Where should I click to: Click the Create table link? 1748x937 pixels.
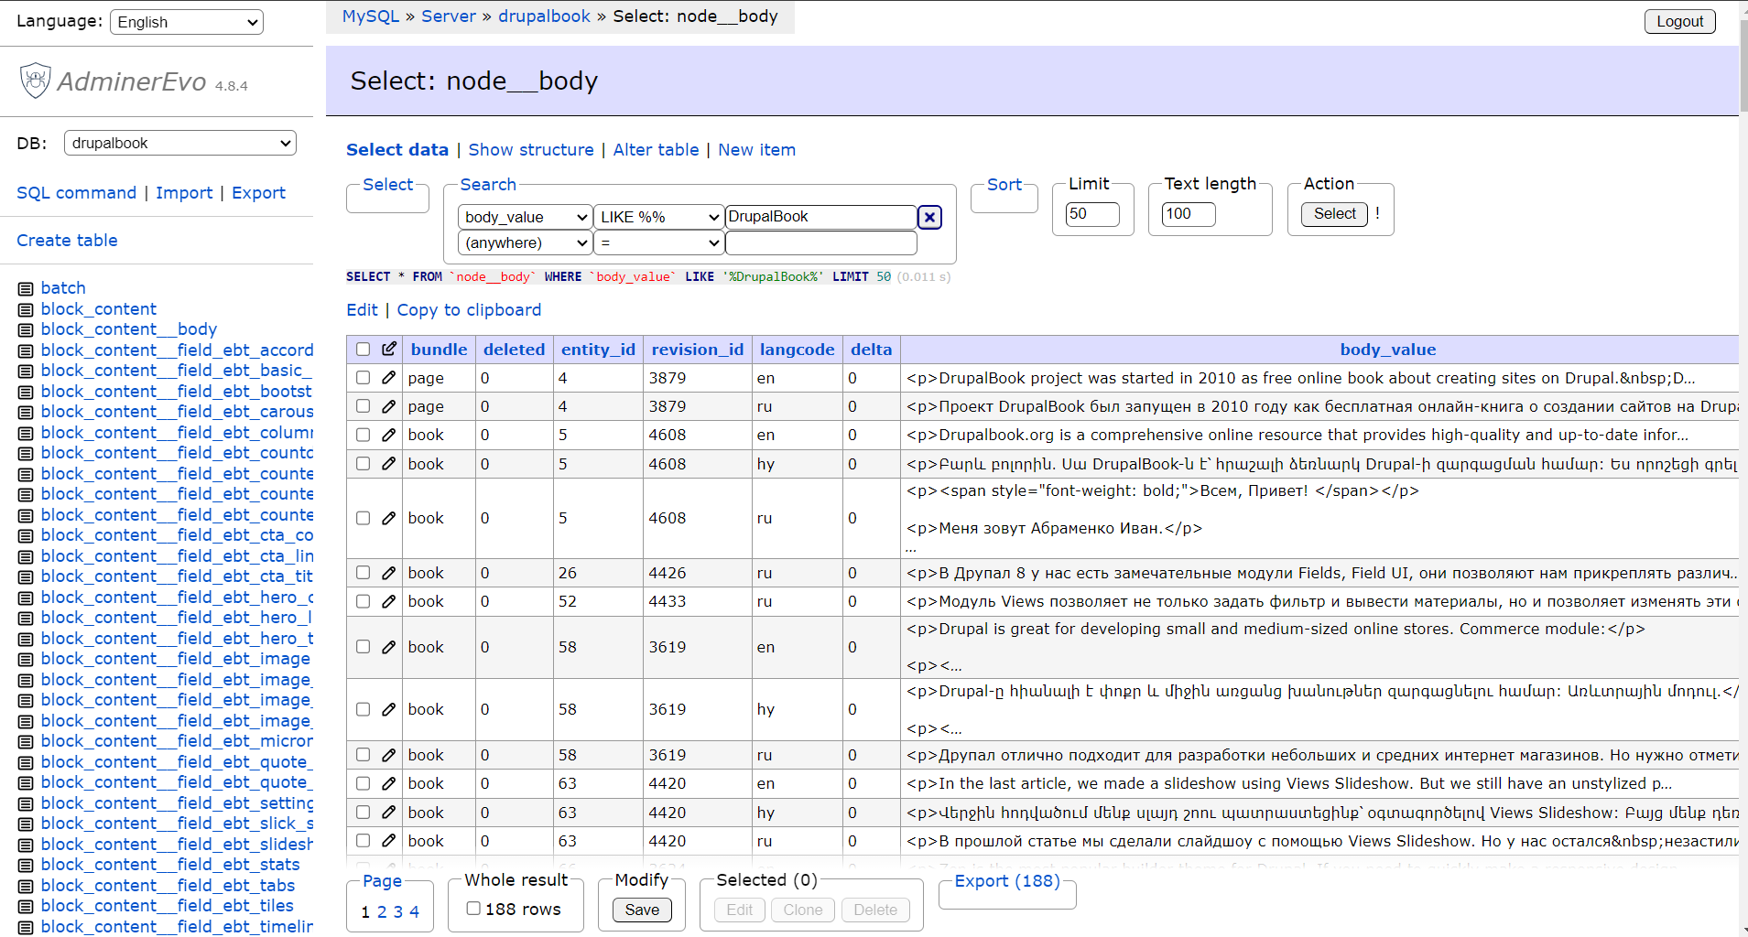click(x=67, y=240)
